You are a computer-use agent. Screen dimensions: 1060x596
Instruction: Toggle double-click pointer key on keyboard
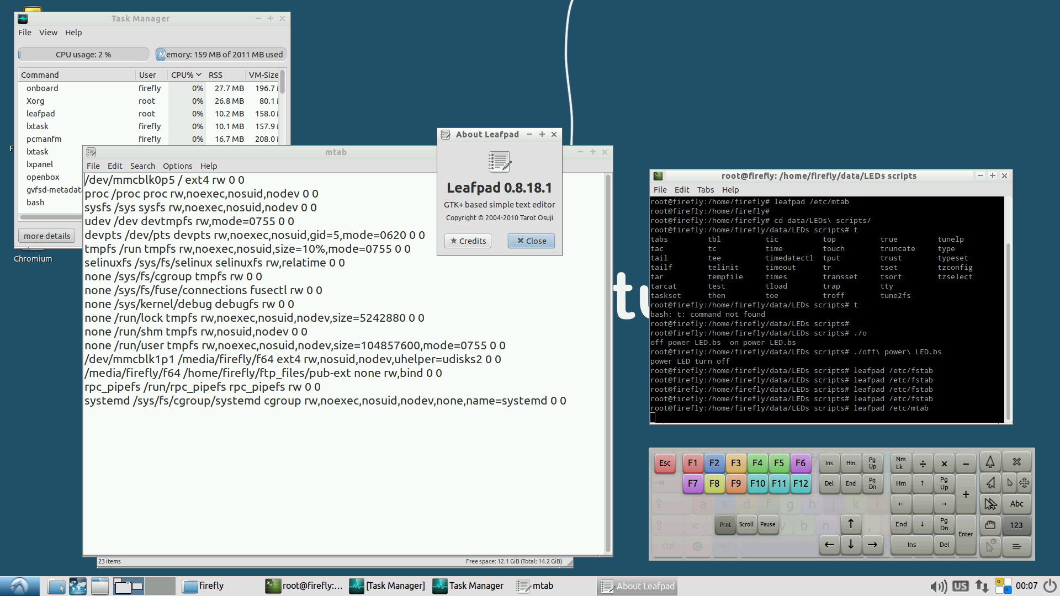click(x=990, y=503)
